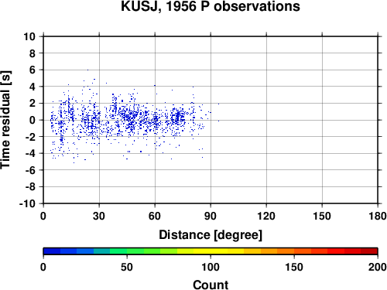Click the colorbar tick label 50
Screen dimensions: 387x290
[x=127, y=267]
